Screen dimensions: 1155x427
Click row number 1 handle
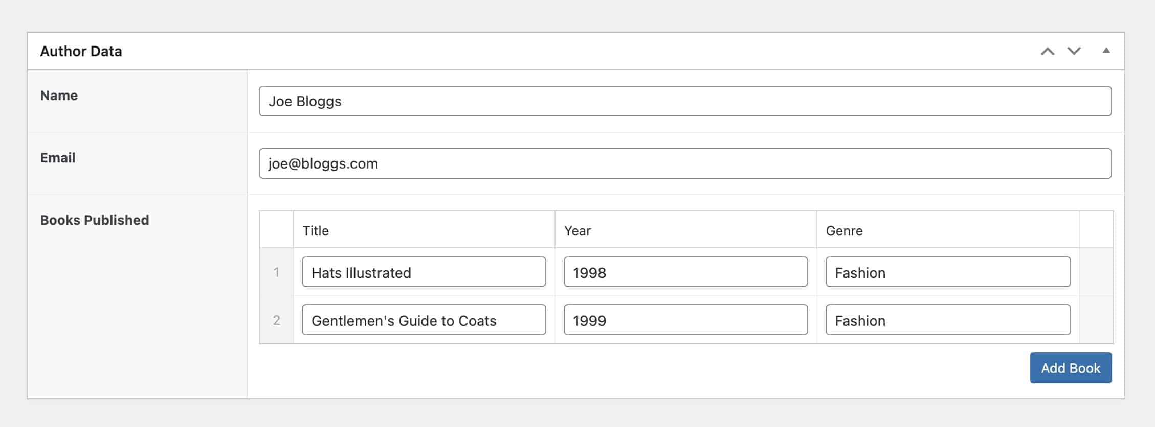point(276,272)
